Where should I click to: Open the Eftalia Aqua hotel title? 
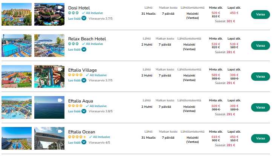point(80,101)
